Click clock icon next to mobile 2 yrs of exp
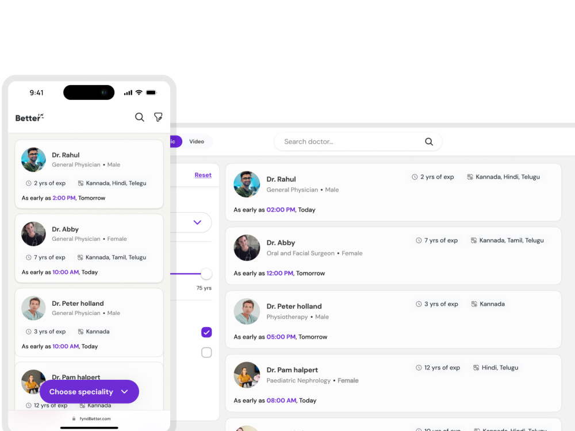This screenshot has width=575, height=431. [x=29, y=183]
